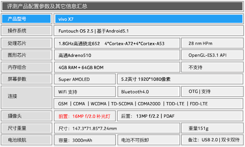245x147 pixels.
Task: Click the '备注: USB 2.0 | 双卡双待' cell
Action: (212, 140)
